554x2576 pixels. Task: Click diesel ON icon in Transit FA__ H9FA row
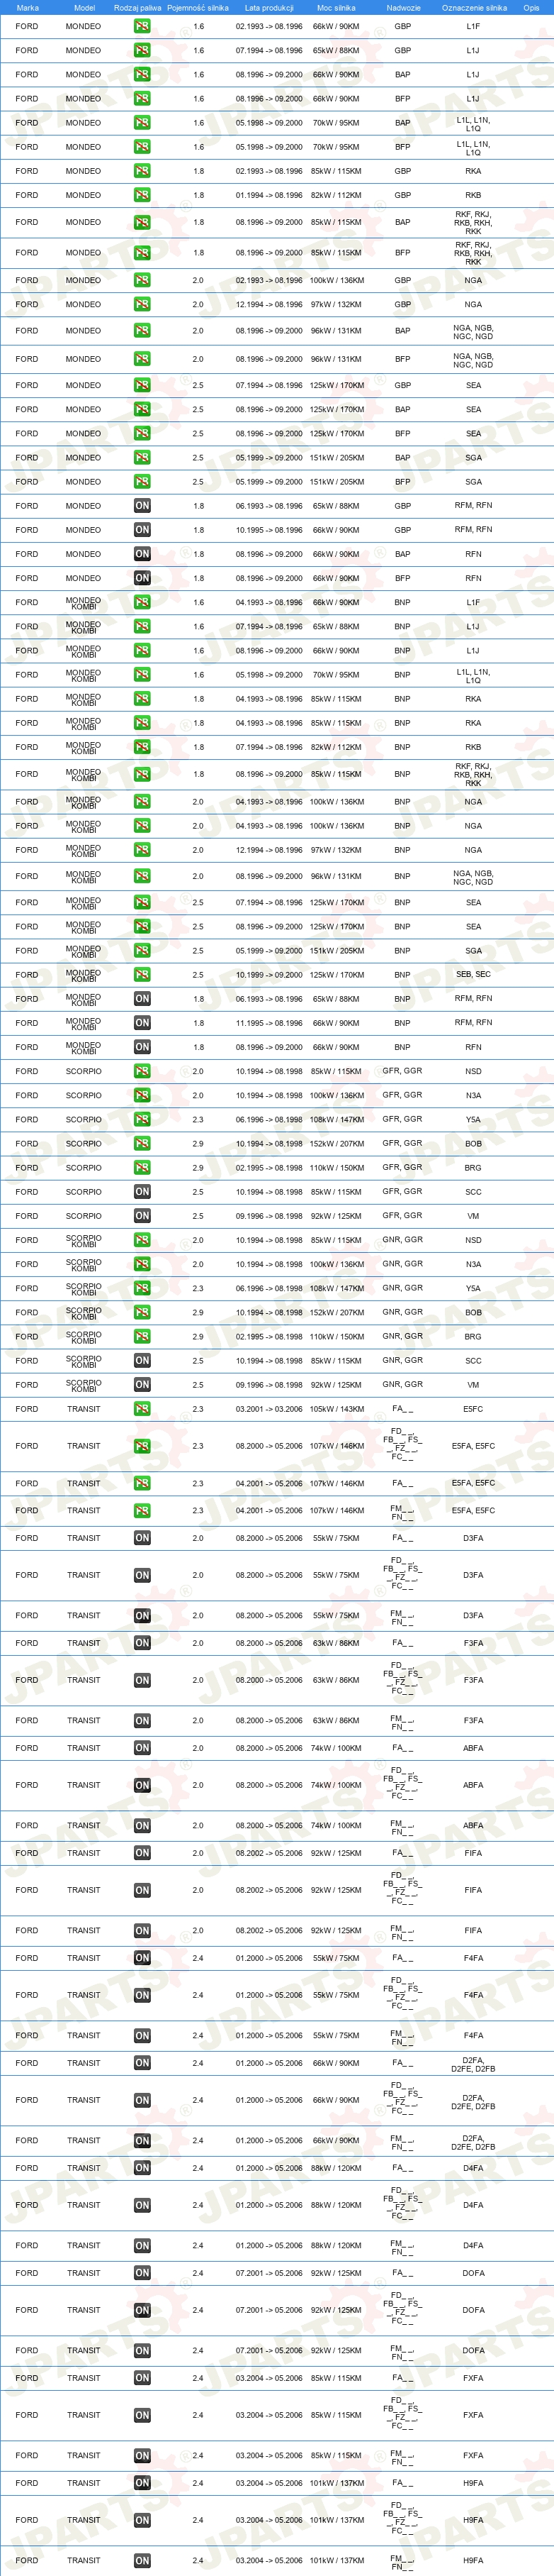[x=142, y=2483]
